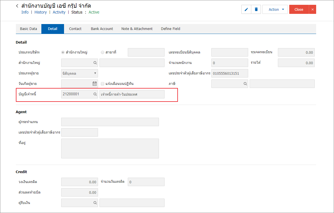334x213 pixels.
Task: Click the จำนวนวันเครดิต field
Action: click(146, 182)
